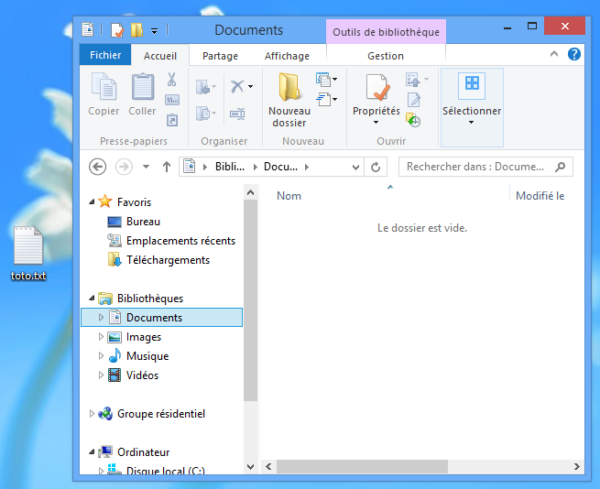Open the Sélectionner dropdown arrow
This screenshot has width=600, height=489.
[472, 123]
